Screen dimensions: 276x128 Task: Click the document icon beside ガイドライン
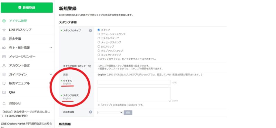click(4, 75)
